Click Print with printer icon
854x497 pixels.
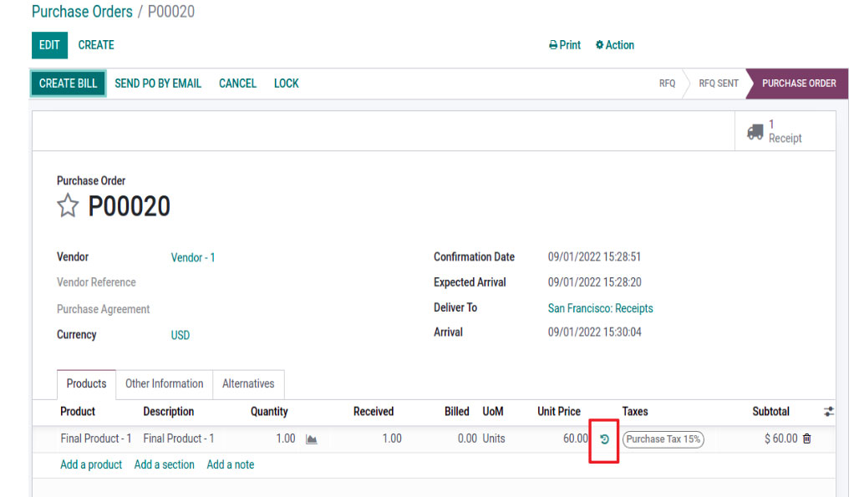click(x=565, y=45)
